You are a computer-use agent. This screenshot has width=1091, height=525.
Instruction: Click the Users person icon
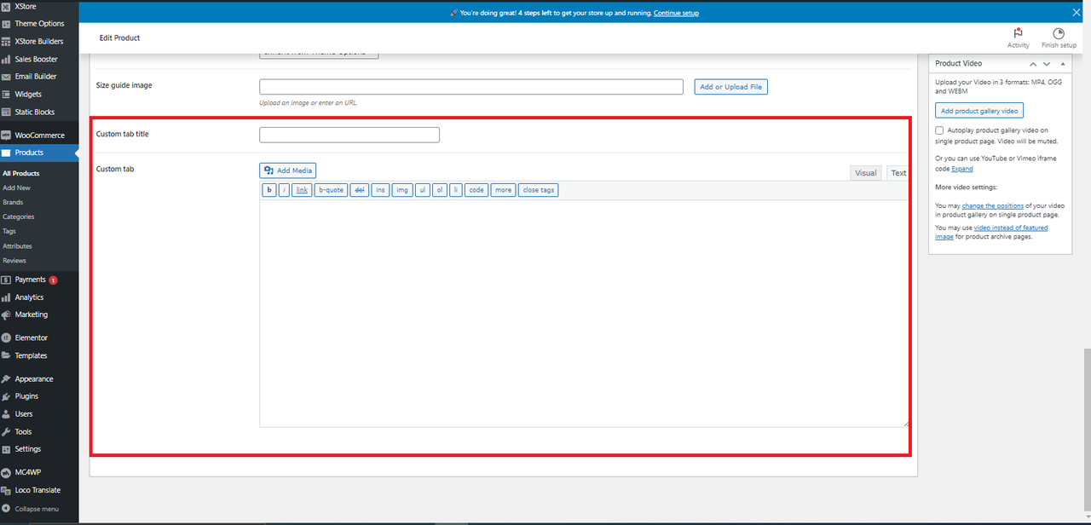pos(6,414)
